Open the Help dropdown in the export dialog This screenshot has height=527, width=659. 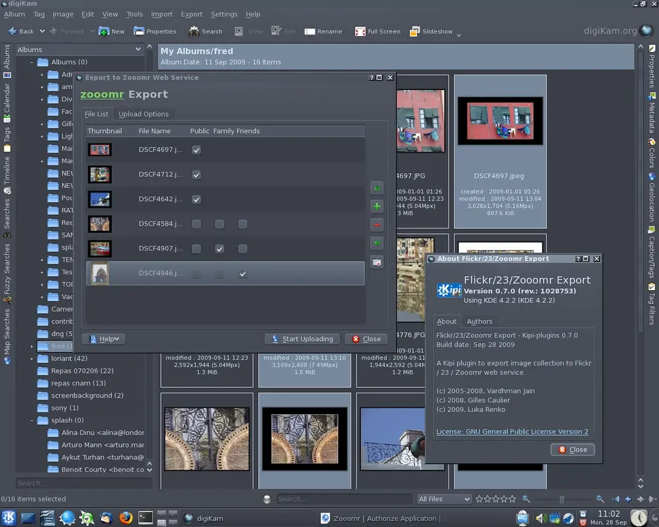point(103,338)
